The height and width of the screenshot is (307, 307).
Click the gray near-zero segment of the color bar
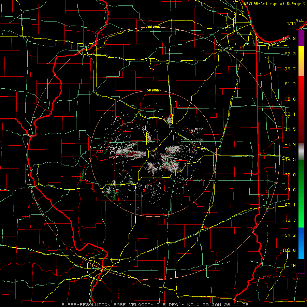[x=301, y=152]
